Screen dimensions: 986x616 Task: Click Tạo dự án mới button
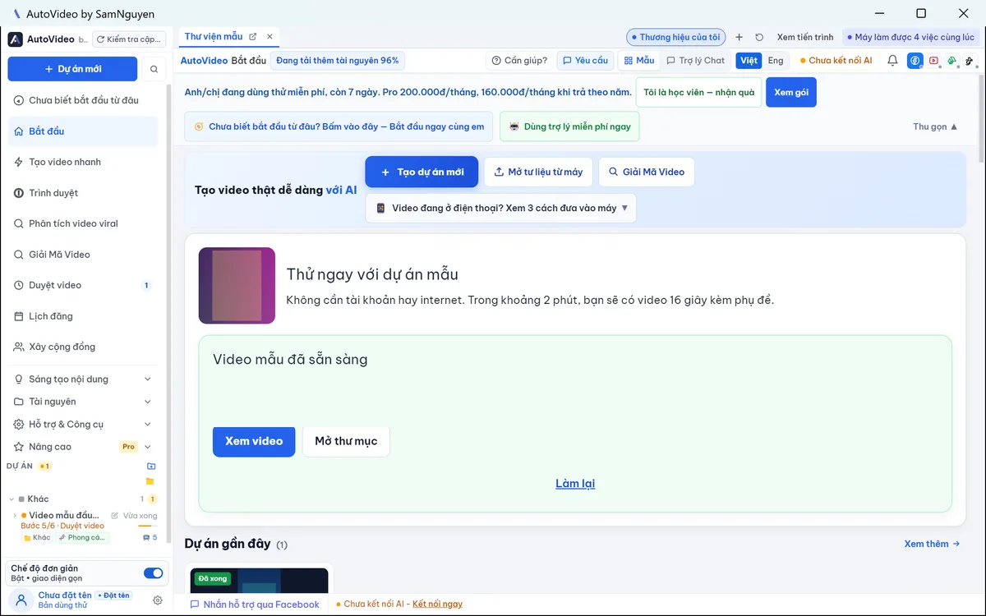tap(422, 172)
